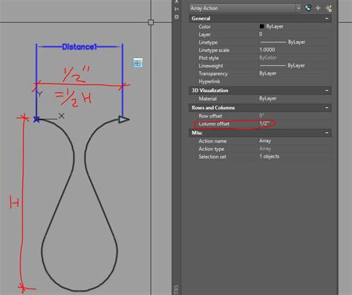
Task: Click the black Color ByLayer swatch
Action: 261,26
